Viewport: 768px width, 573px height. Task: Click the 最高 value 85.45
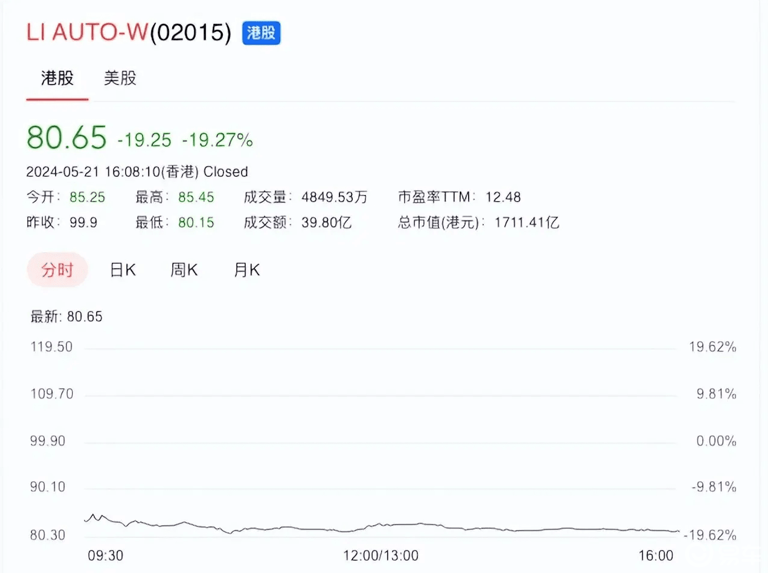click(x=196, y=197)
